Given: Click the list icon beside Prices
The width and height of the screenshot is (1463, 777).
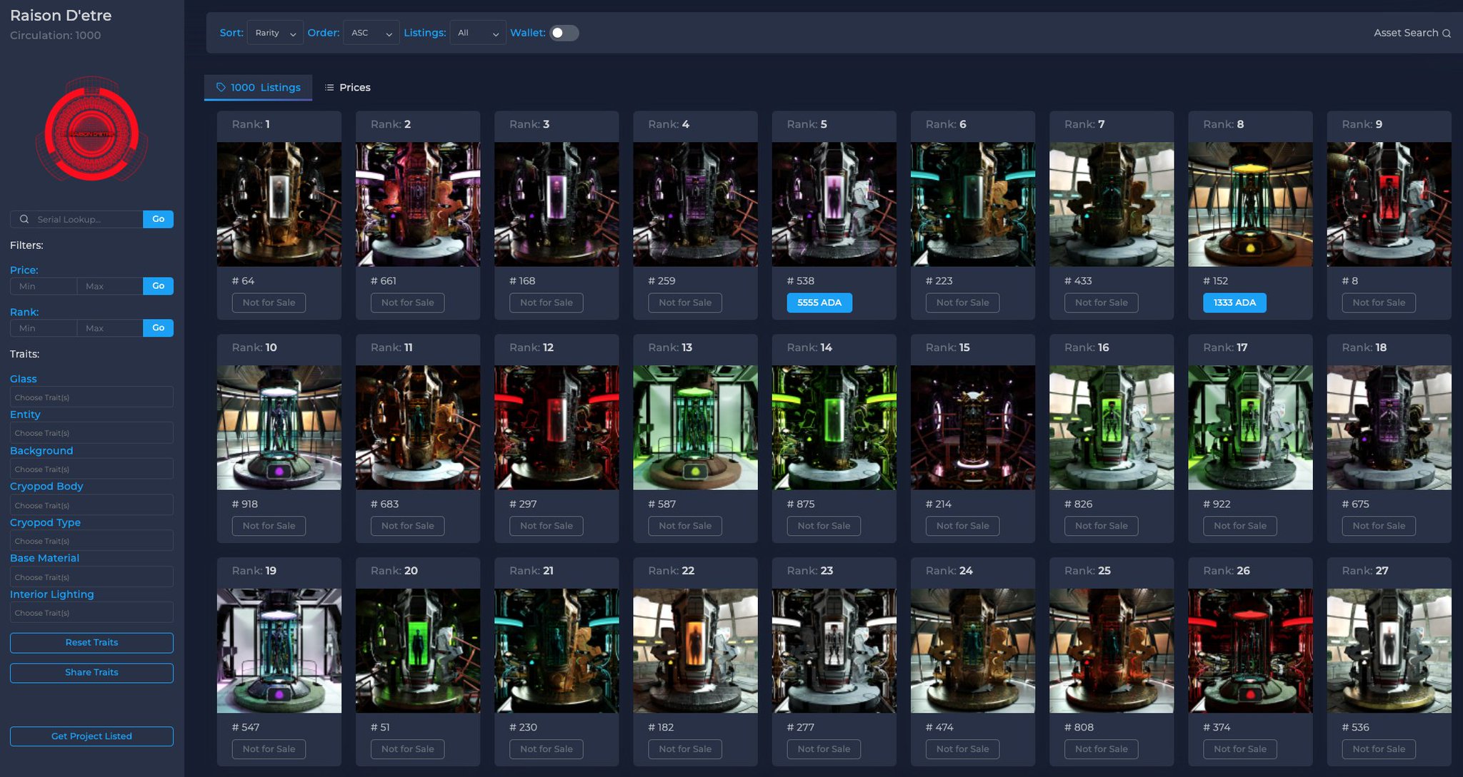Looking at the screenshot, I should pos(329,87).
